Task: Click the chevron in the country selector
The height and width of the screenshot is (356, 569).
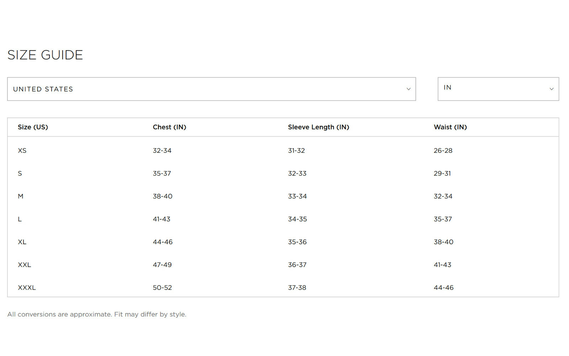Action: [x=409, y=89]
